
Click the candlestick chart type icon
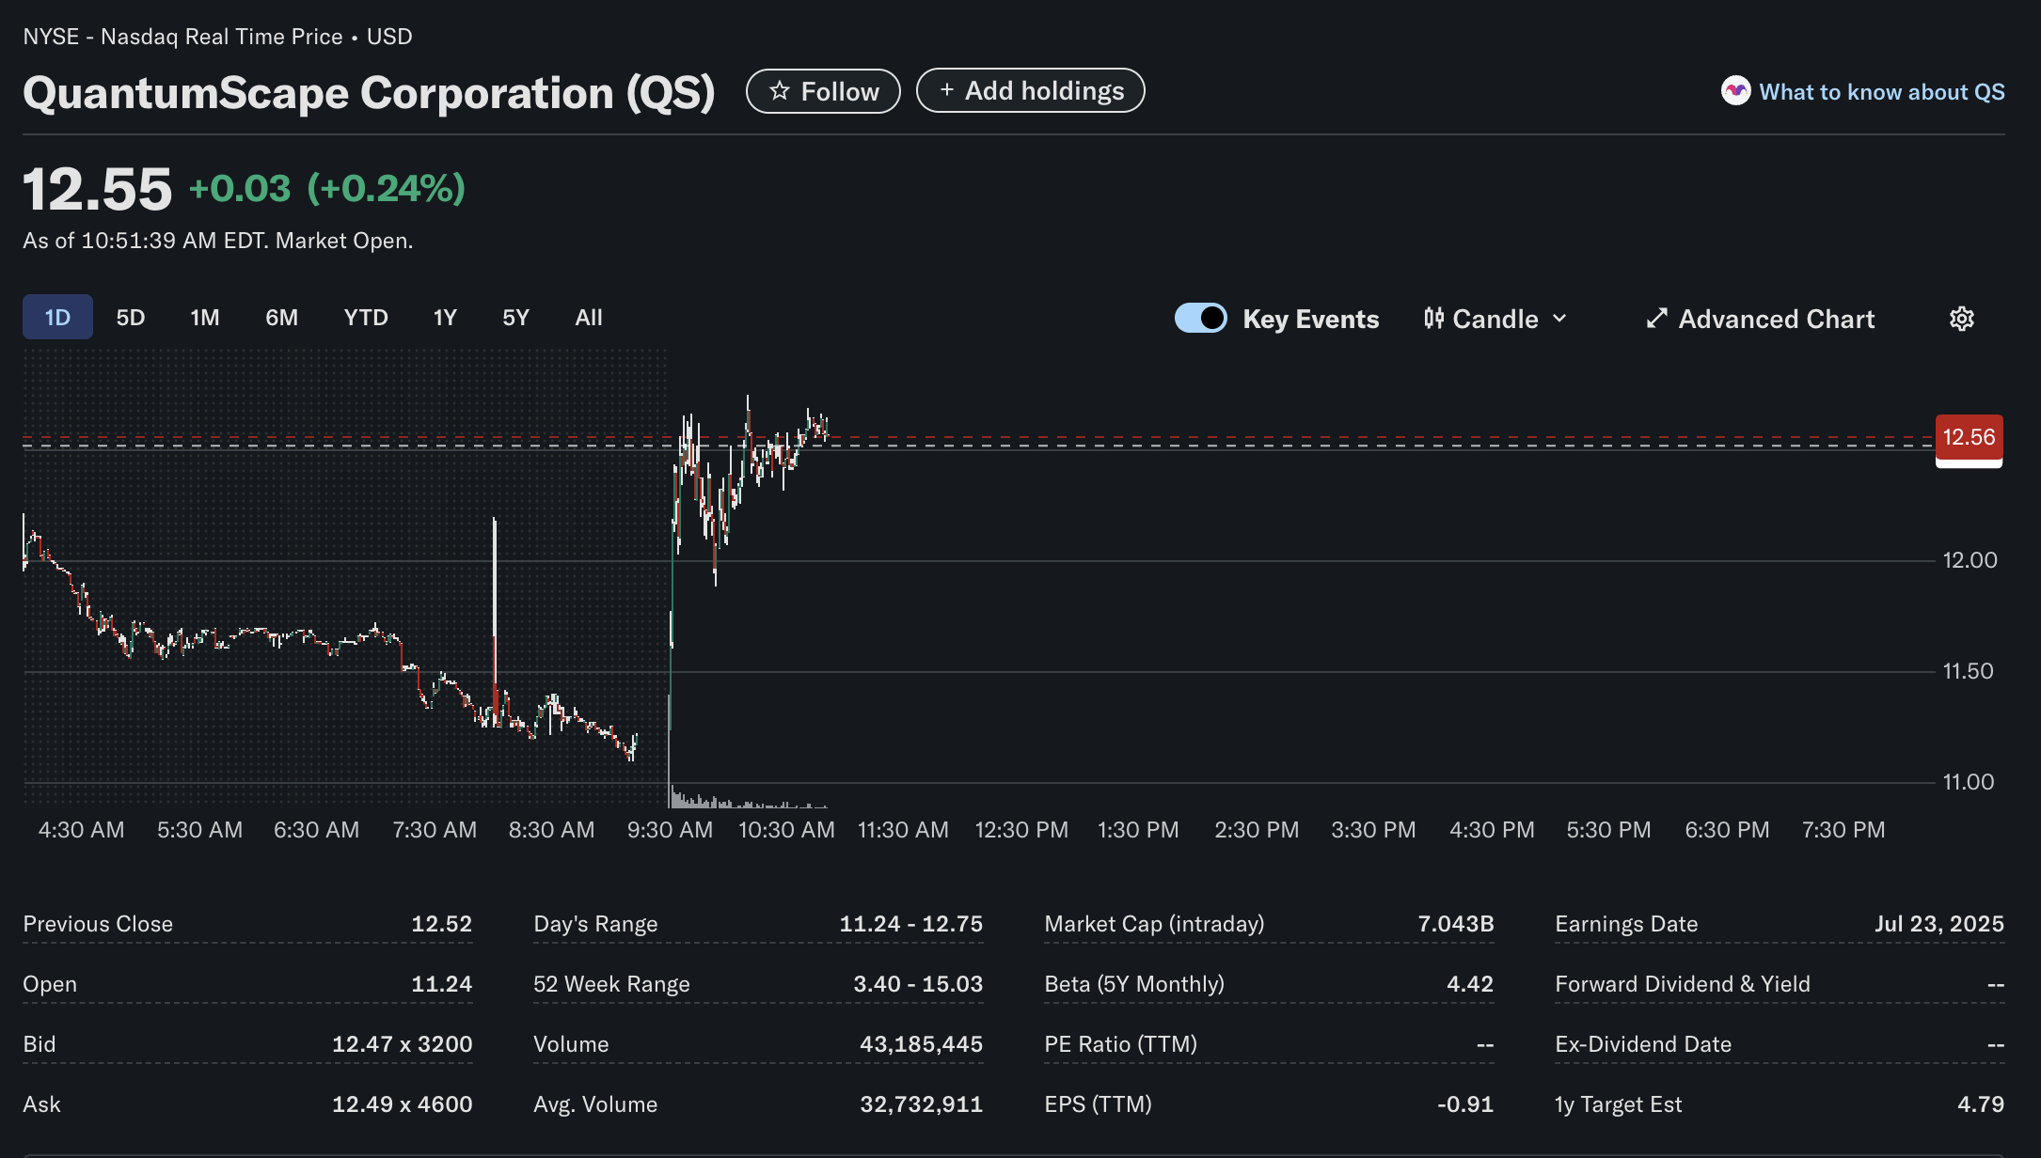[x=1433, y=319]
